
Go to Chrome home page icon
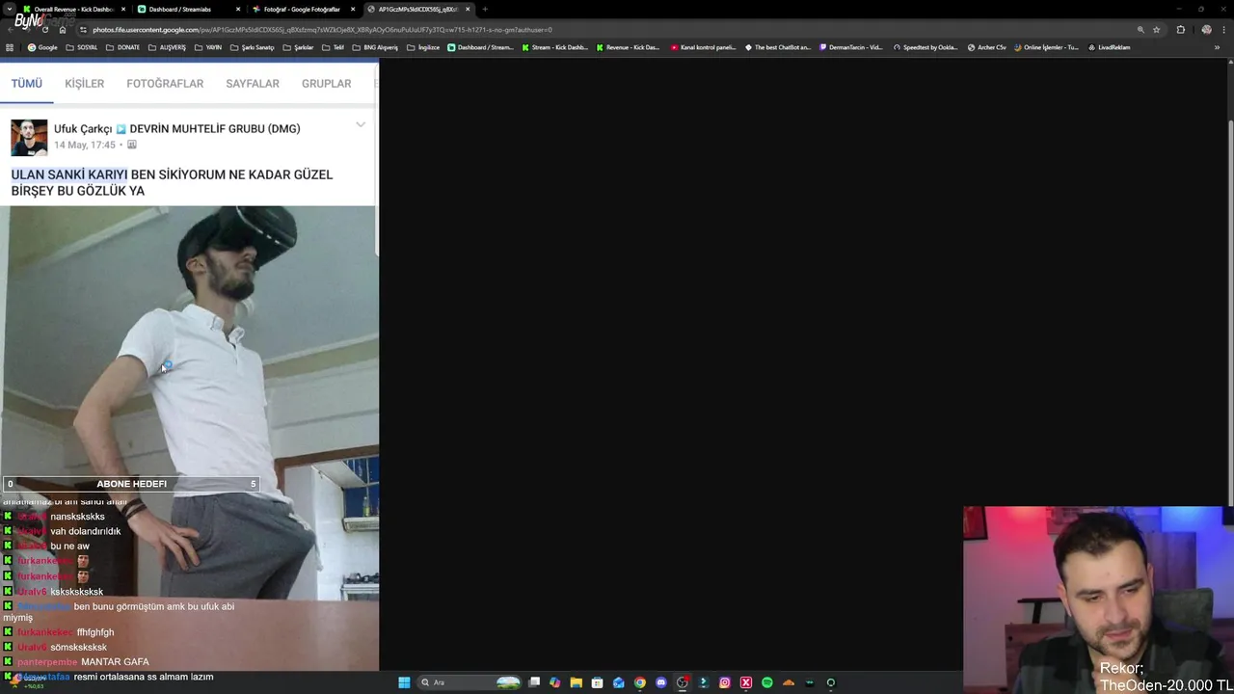point(63,30)
